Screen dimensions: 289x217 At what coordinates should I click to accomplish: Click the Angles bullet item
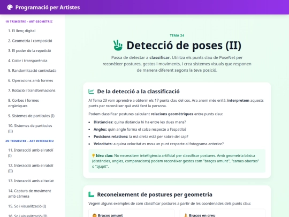(x=140, y=129)
